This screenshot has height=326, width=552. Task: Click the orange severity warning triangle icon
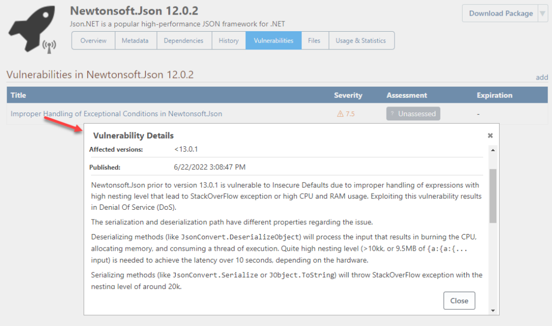click(340, 114)
